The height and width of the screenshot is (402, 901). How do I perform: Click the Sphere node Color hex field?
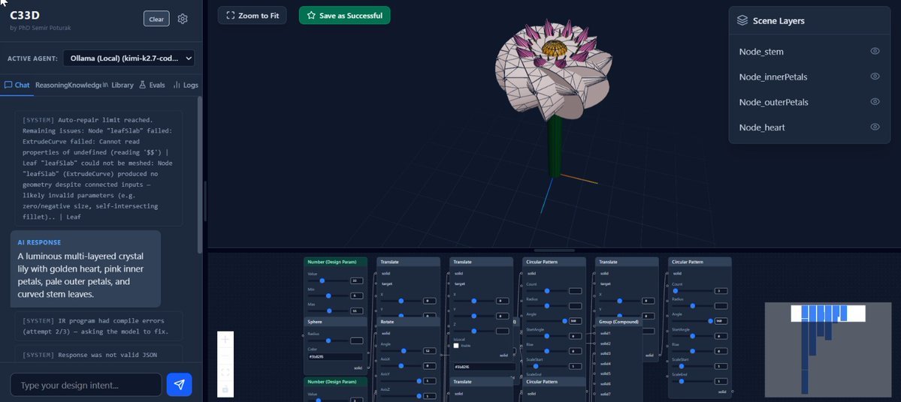coord(335,357)
